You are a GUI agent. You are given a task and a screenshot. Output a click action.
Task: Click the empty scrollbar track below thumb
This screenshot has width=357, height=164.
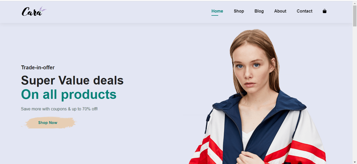[355, 93]
